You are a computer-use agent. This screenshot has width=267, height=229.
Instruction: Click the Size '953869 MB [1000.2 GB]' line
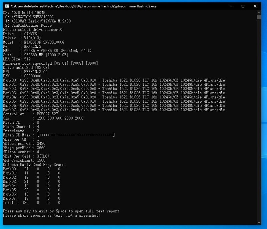point(36,55)
